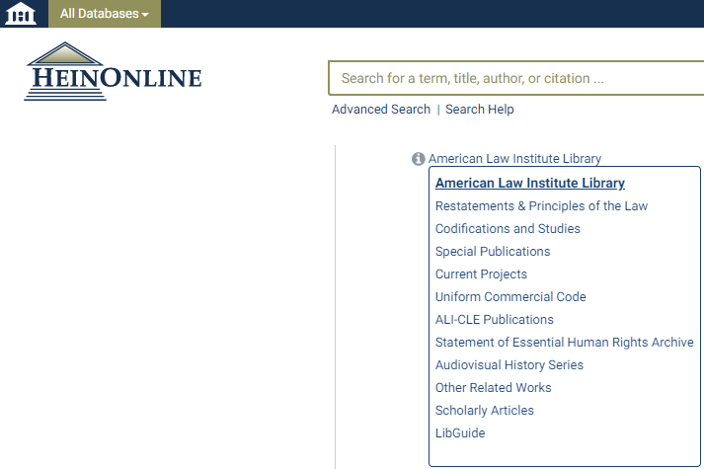This screenshot has width=704, height=469.
Task: Open the LibGuide link
Action: 460,433
